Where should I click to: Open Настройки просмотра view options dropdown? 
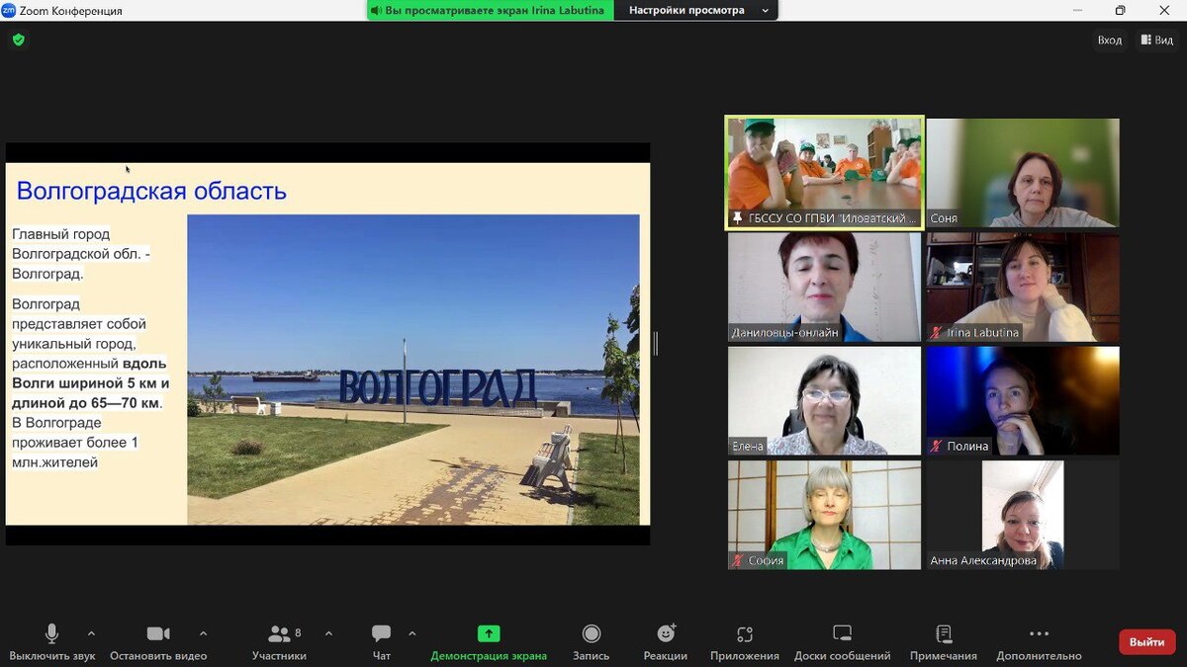[x=696, y=10]
